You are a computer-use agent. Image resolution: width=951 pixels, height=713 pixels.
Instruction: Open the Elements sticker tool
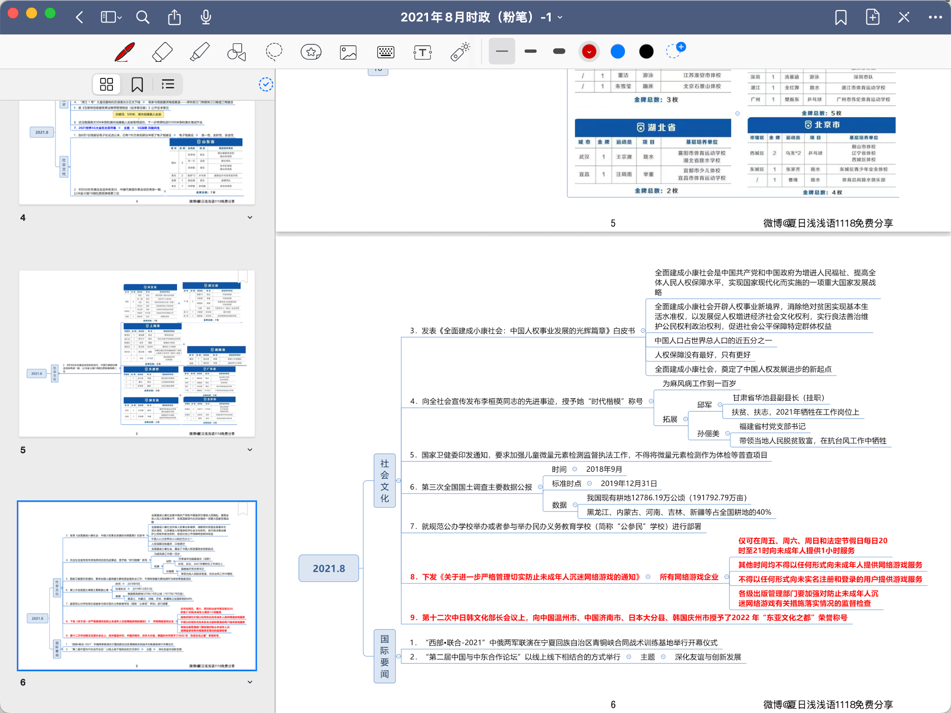click(311, 52)
